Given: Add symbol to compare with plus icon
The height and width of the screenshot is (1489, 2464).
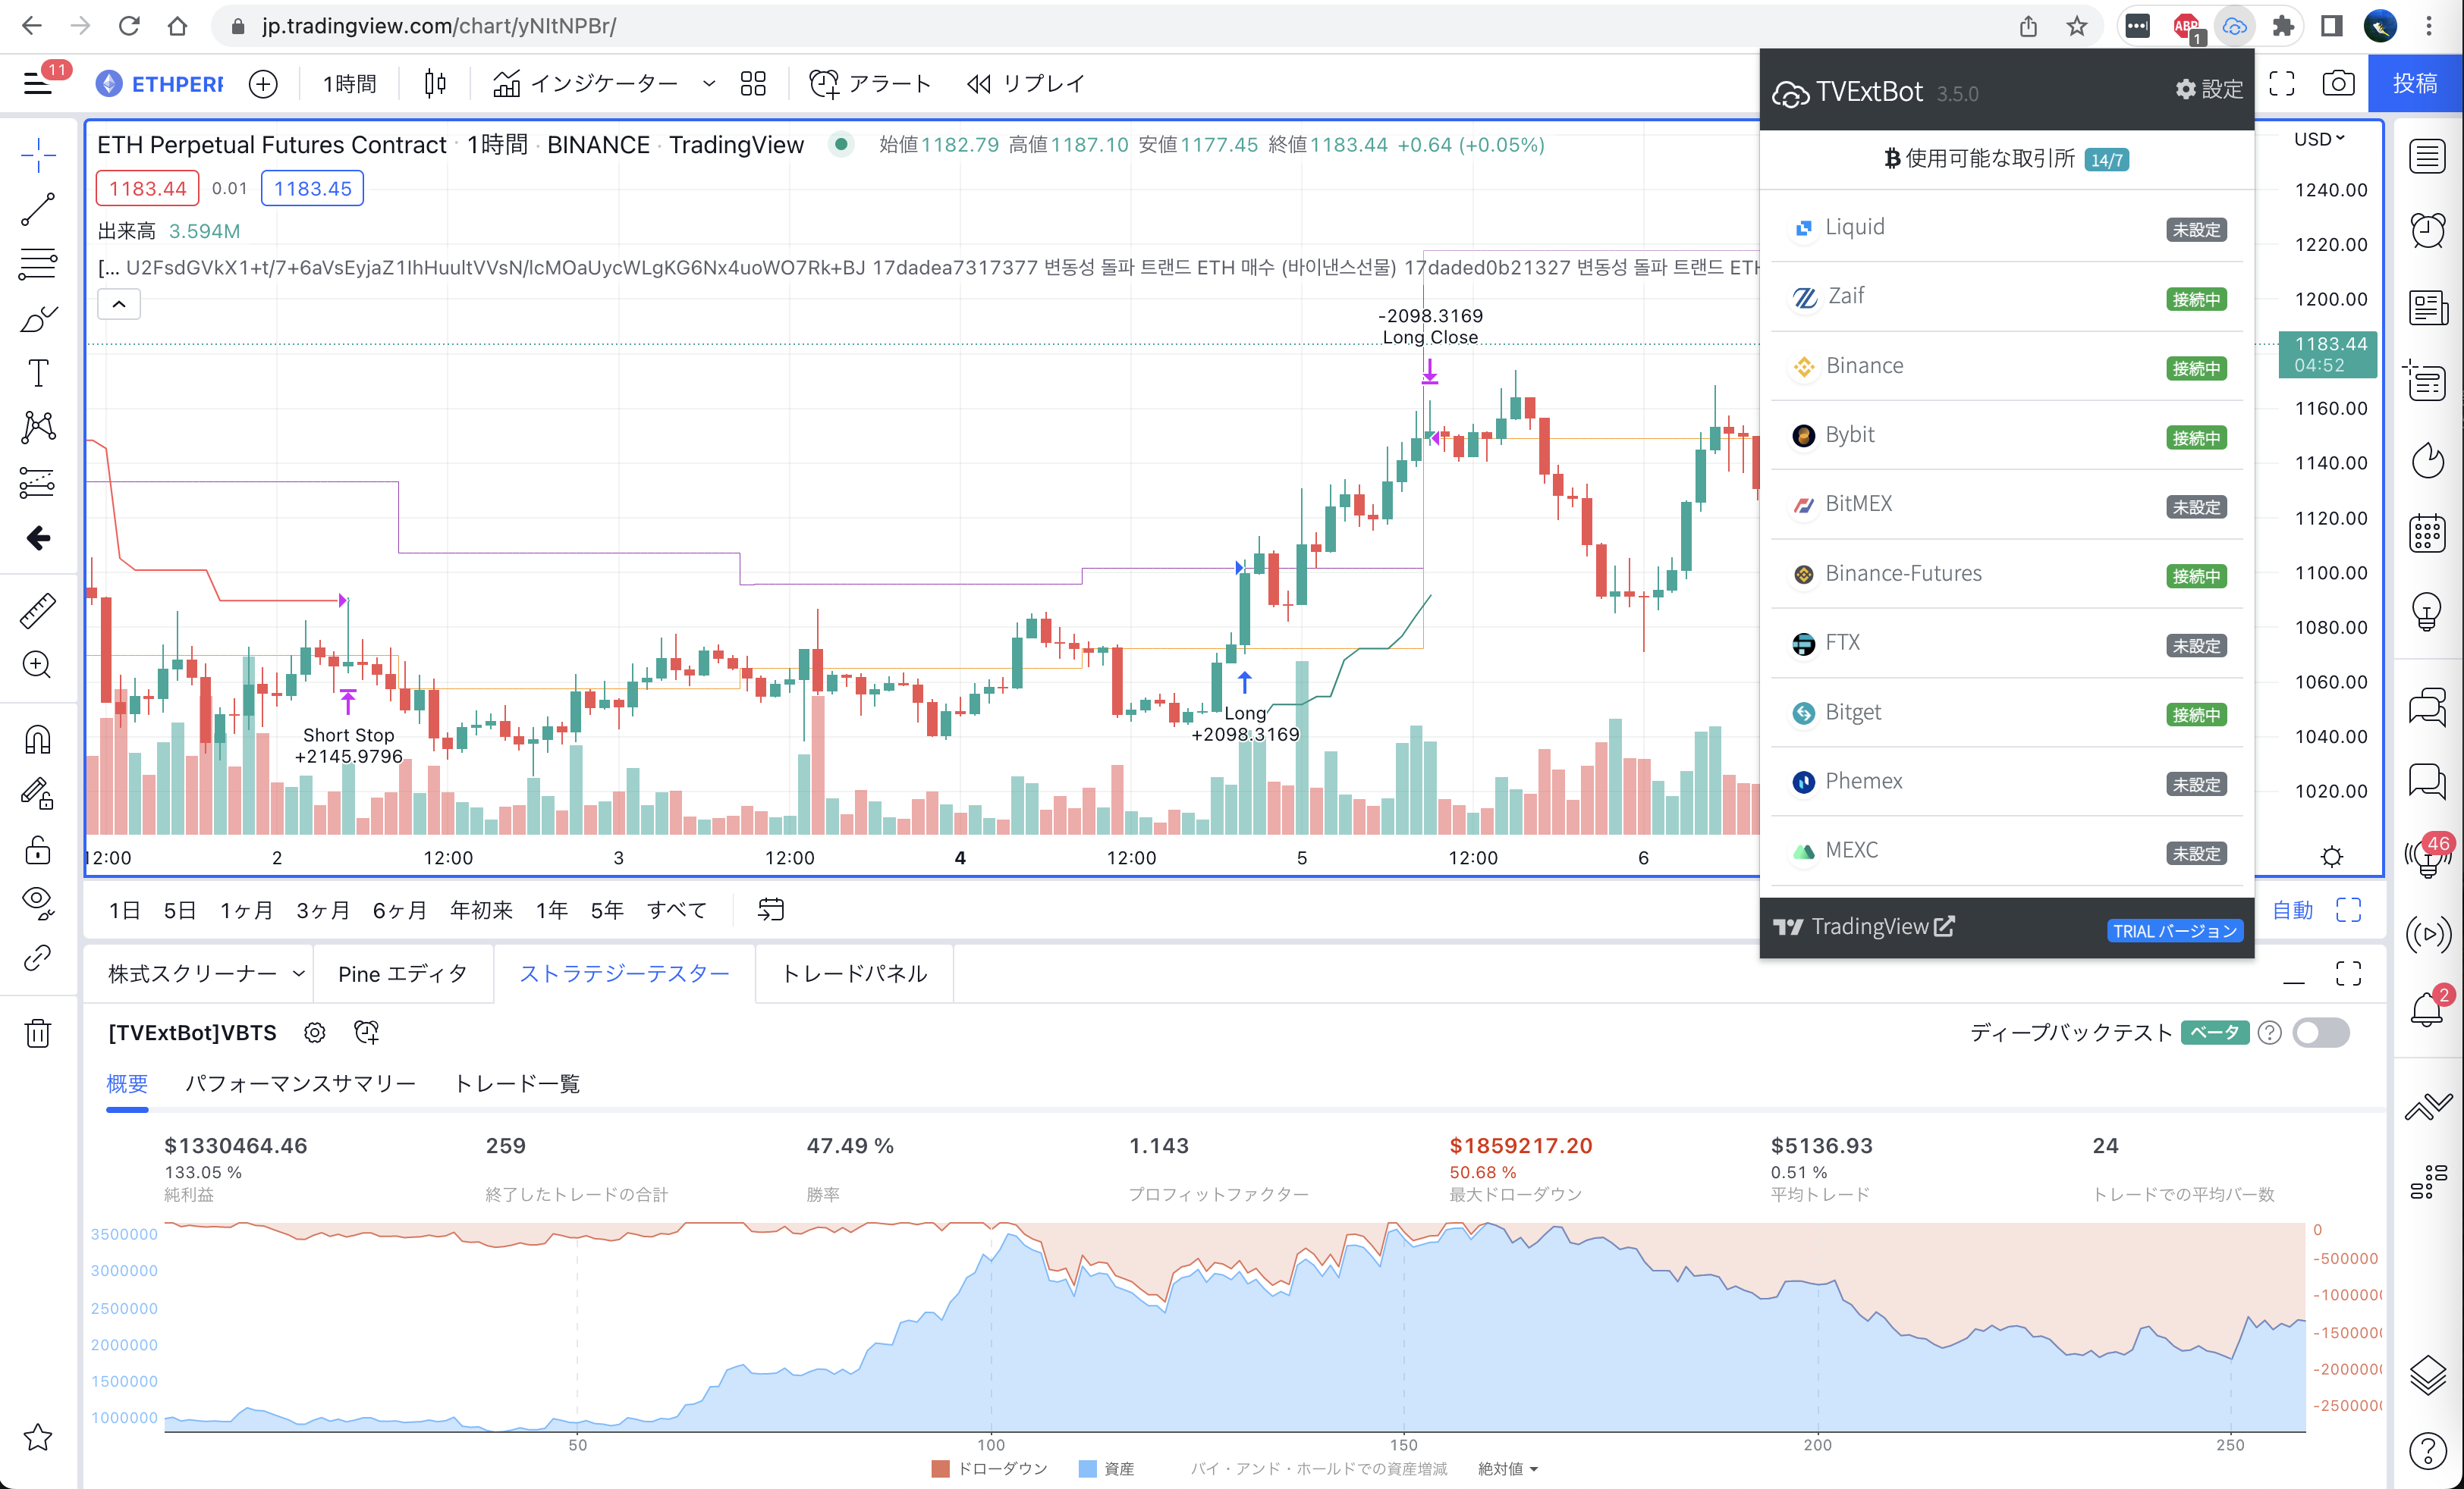Looking at the screenshot, I should pos(263,84).
